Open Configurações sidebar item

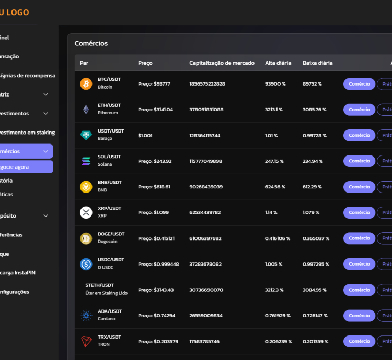pos(15,292)
